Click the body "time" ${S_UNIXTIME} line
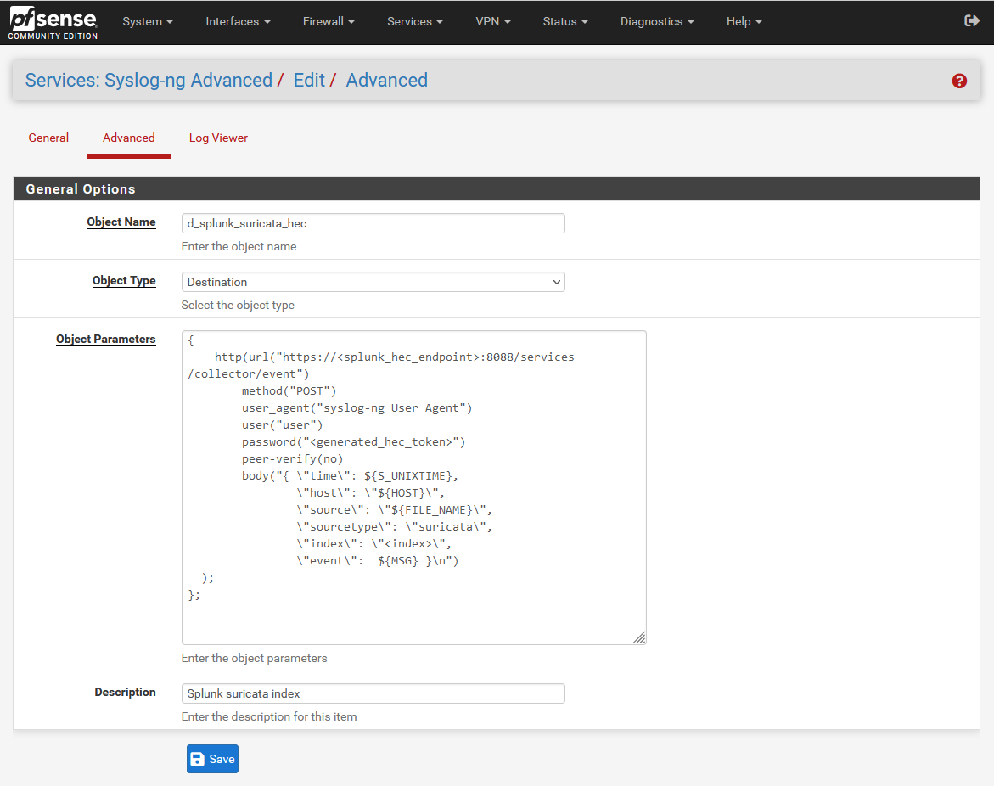Screen dimensions: 994x786 point(350,476)
